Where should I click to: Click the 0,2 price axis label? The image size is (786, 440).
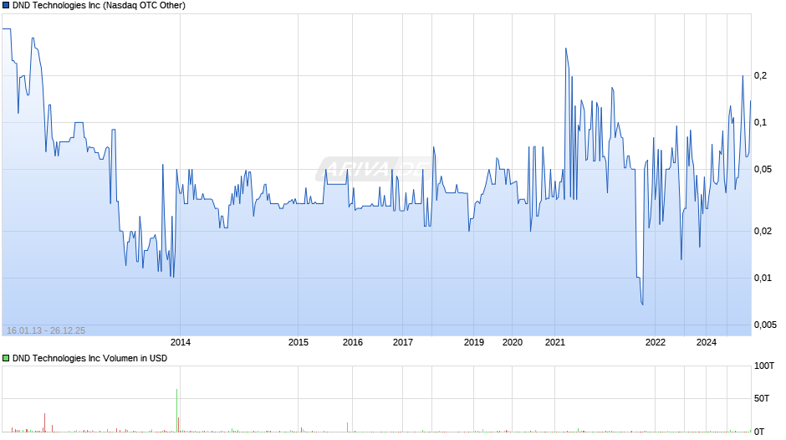[760, 76]
